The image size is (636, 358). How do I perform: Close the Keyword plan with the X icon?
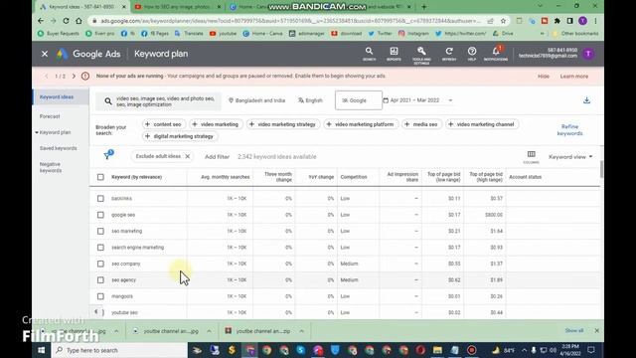(x=45, y=54)
